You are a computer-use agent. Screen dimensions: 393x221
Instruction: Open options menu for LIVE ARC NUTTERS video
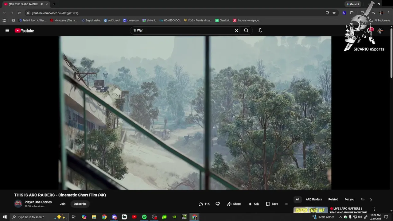(374, 209)
